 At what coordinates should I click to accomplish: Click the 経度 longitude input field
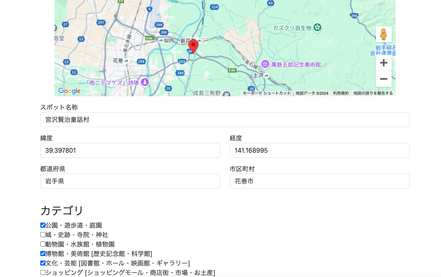click(319, 150)
